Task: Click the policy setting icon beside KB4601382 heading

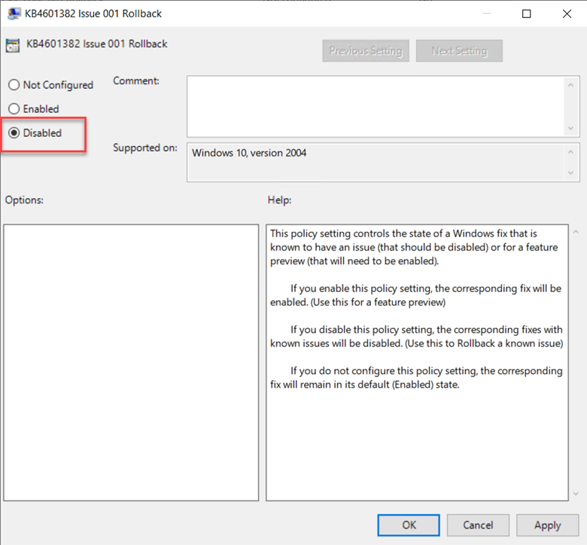Action: tap(13, 45)
